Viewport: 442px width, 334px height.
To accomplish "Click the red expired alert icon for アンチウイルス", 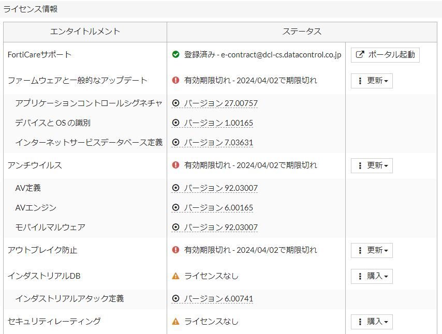I will [175, 165].
